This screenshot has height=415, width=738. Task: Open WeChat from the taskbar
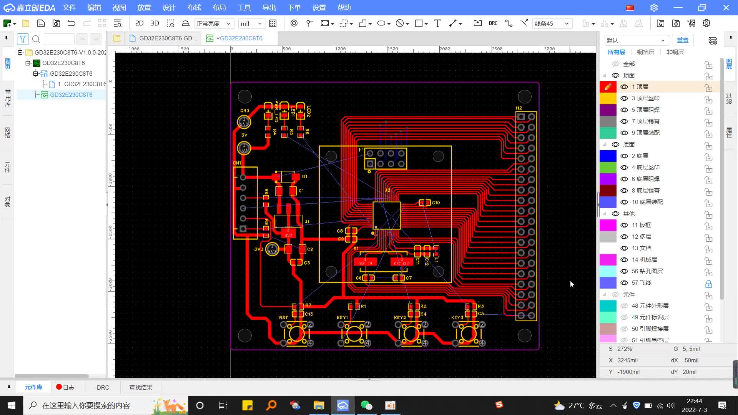pyautogui.click(x=366, y=405)
